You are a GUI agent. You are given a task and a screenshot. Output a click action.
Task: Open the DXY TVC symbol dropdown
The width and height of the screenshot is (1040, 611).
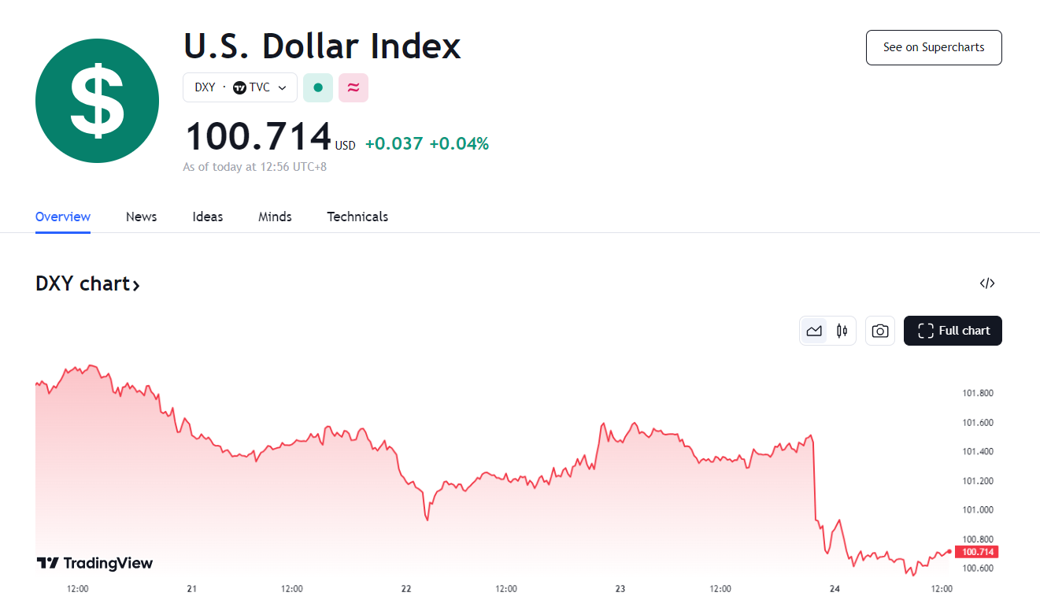point(240,87)
